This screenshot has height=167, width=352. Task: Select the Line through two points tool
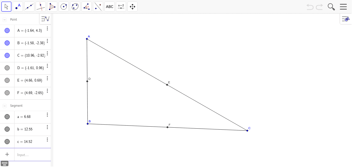pyautogui.click(x=29, y=7)
